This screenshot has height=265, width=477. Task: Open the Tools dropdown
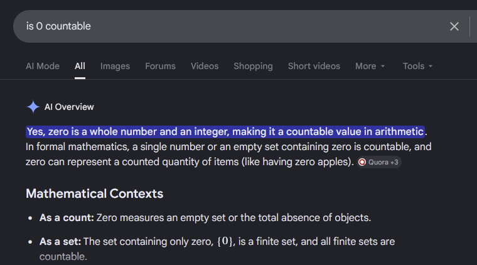click(x=417, y=66)
